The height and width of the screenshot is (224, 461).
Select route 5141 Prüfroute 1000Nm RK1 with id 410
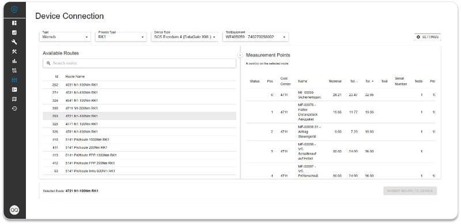(139, 139)
